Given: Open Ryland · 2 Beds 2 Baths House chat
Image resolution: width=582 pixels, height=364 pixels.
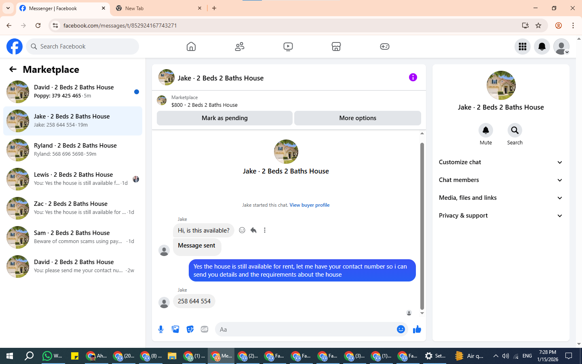Looking at the screenshot, I should point(73,150).
